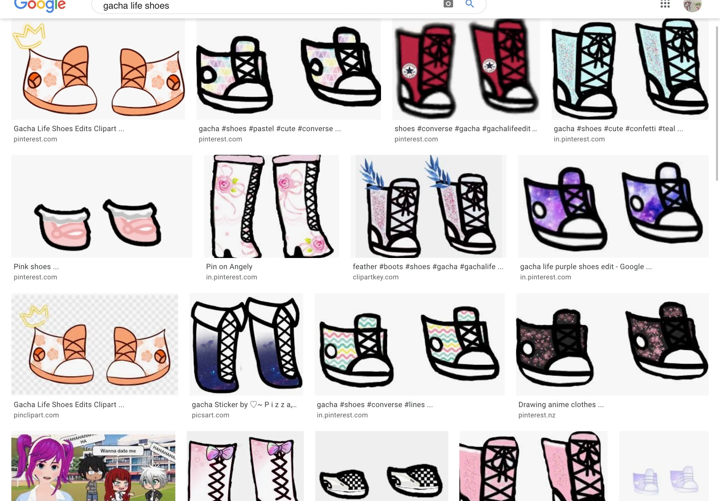
Task: Open pastel triangle converse shoes image
Action: (288, 69)
